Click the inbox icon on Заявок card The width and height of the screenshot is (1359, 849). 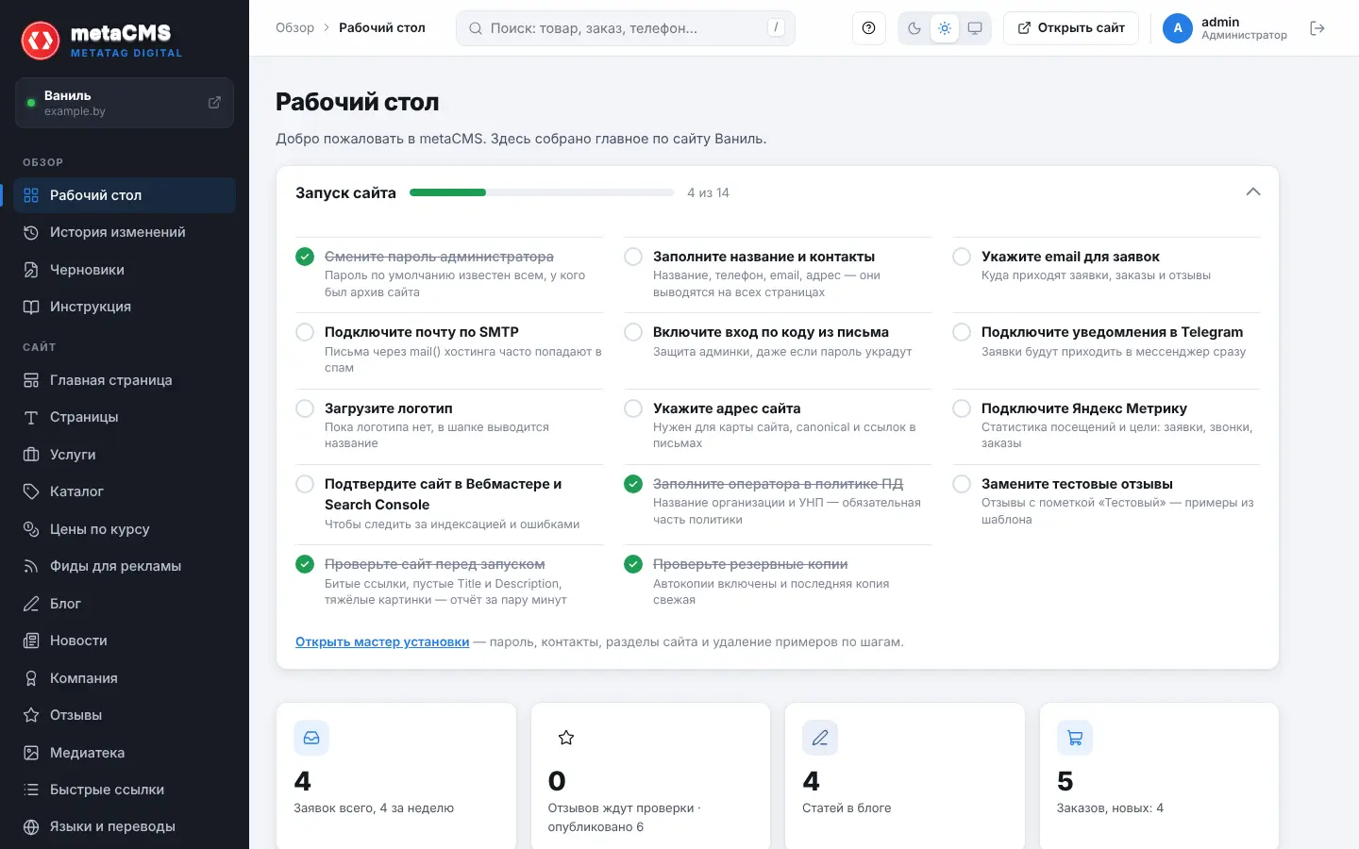(311, 738)
